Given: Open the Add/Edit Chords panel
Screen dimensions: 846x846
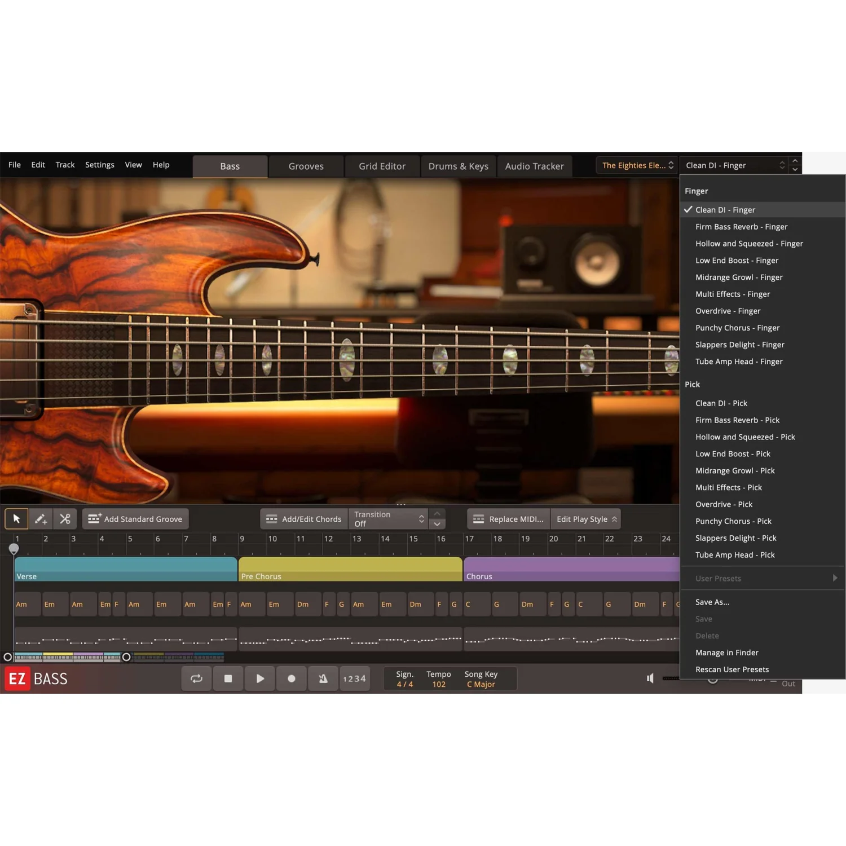Looking at the screenshot, I should coord(304,519).
